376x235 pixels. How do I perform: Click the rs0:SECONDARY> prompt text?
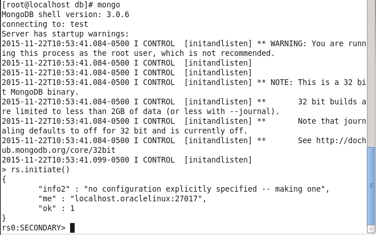point(34,228)
